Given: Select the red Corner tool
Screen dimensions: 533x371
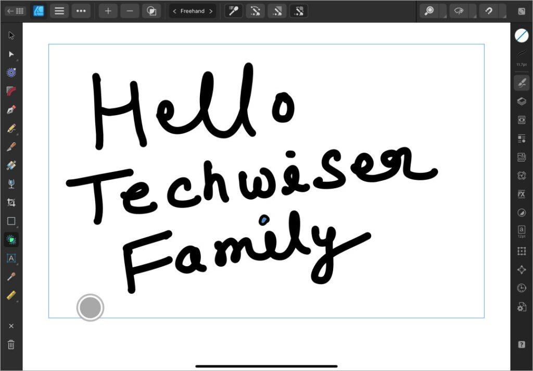Looking at the screenshot, I should click(11, 91).
